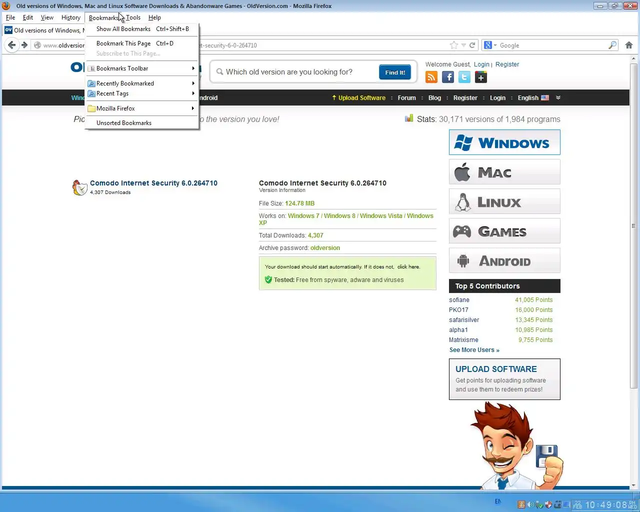Open the Forum link in nav bar
Viewport: 640px width, 512px height.
(x=406, y=98)
